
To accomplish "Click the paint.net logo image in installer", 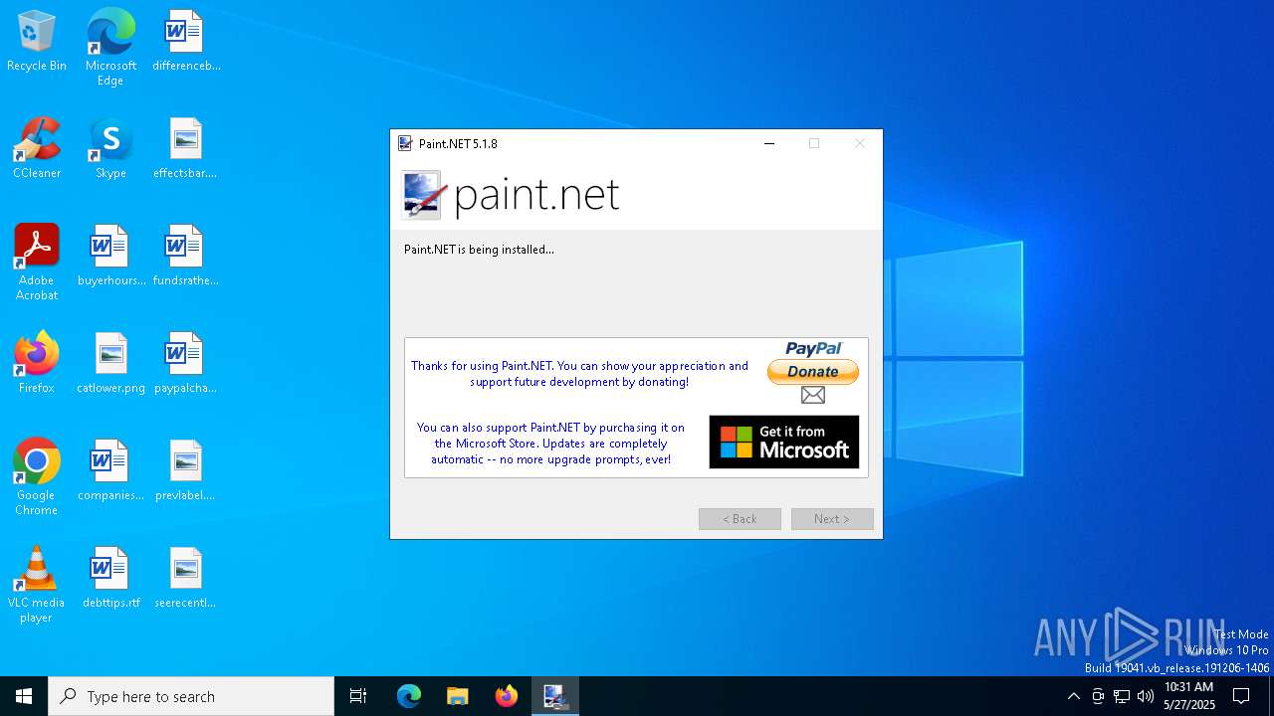I will coord(511,195).
